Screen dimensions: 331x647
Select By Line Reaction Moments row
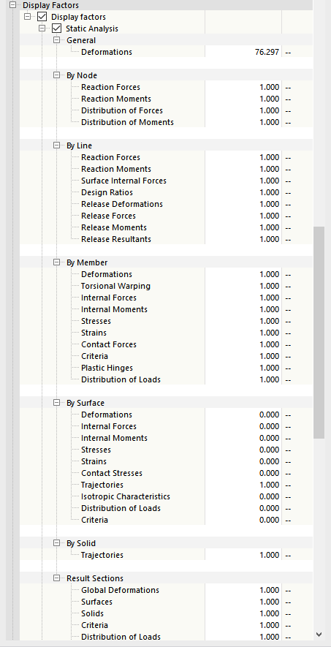[x=167, y=169]
